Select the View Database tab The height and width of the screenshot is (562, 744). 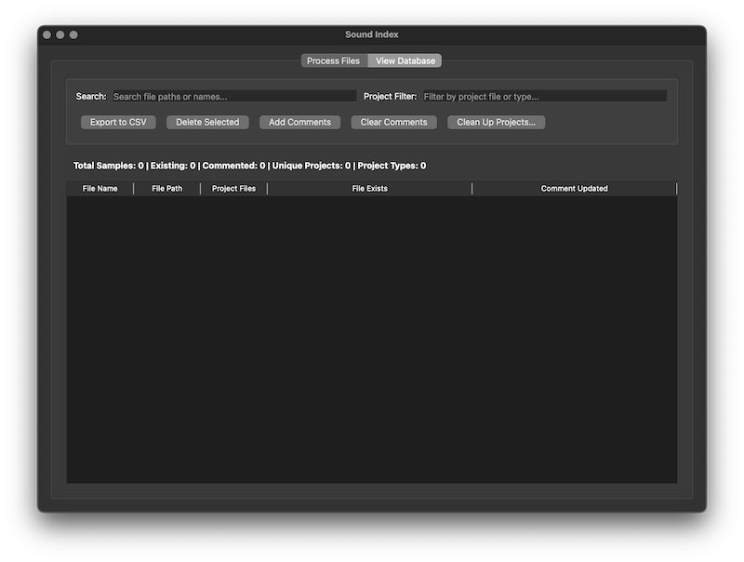pyautogui.click(x=406, y=60)
